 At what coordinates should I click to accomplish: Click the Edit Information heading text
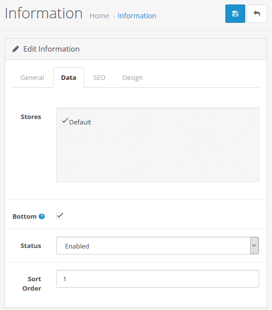pyautogui.click(x=52, y=49)
